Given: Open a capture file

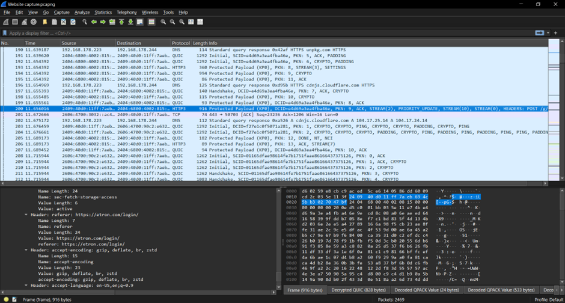Looking at the screenshot, I should (x=45, y=22).
